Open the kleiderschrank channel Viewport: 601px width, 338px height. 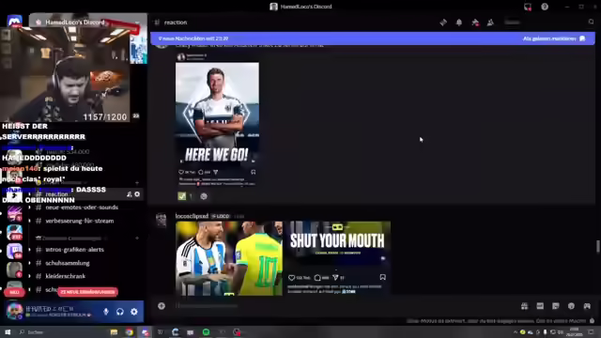click(x=65, y=276)
